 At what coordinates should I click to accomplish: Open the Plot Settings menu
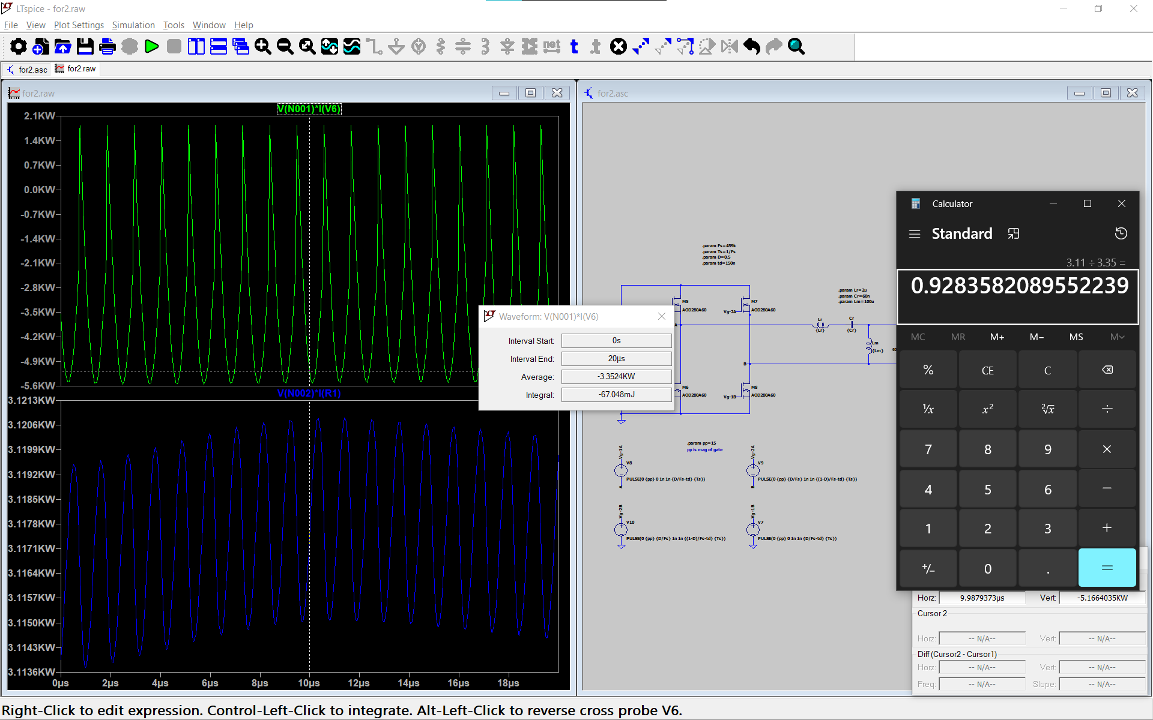pos(79,25)
